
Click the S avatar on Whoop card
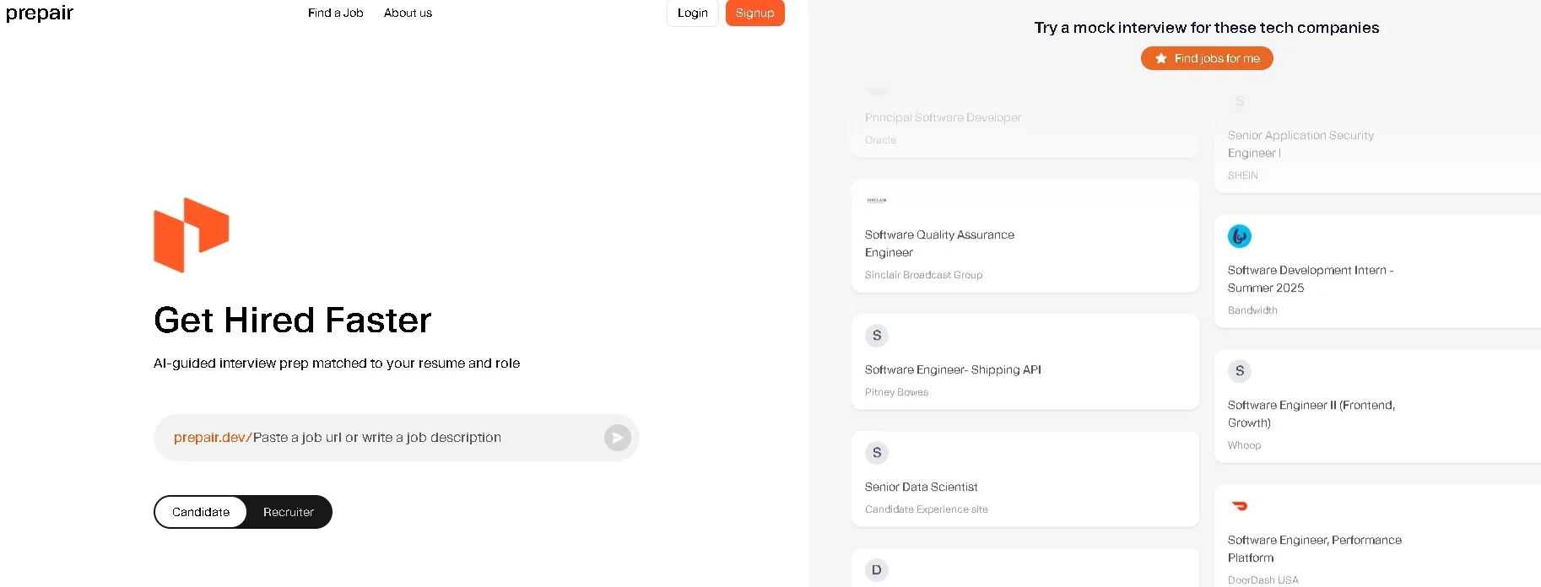click(1240, 371)
